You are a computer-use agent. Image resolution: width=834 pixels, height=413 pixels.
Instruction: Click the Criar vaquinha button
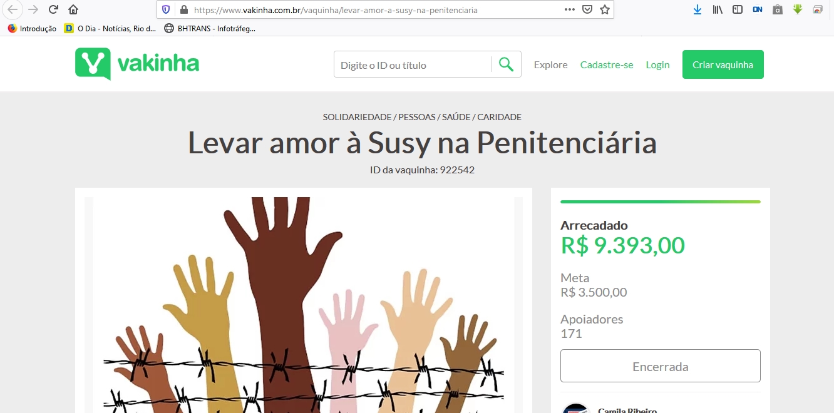[723, 64]
